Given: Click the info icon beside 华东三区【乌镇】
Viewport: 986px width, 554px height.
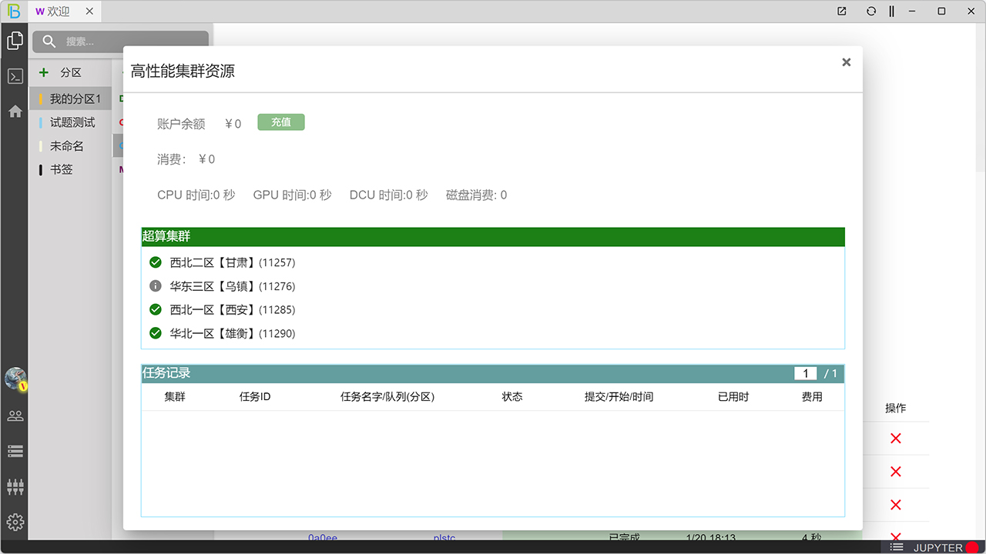Looking at the screenshot, I should 156,285.
